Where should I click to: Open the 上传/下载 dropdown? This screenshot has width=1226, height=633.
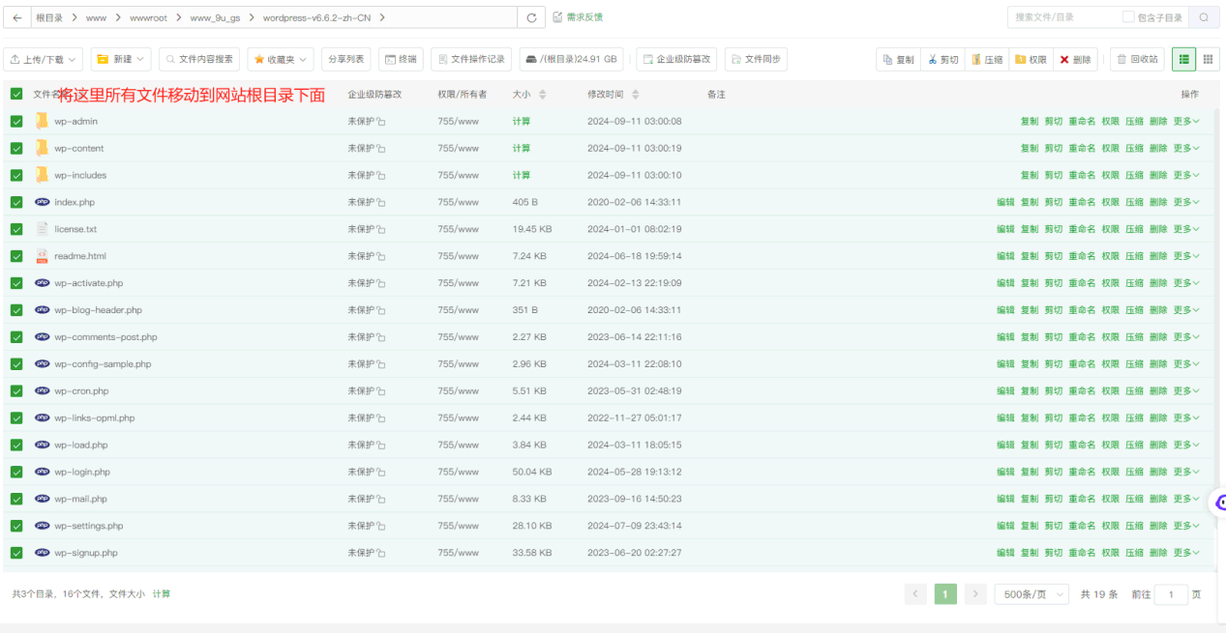(x=43, y=59)
